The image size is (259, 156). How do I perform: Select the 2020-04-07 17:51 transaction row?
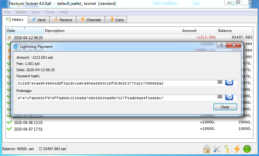130,129
